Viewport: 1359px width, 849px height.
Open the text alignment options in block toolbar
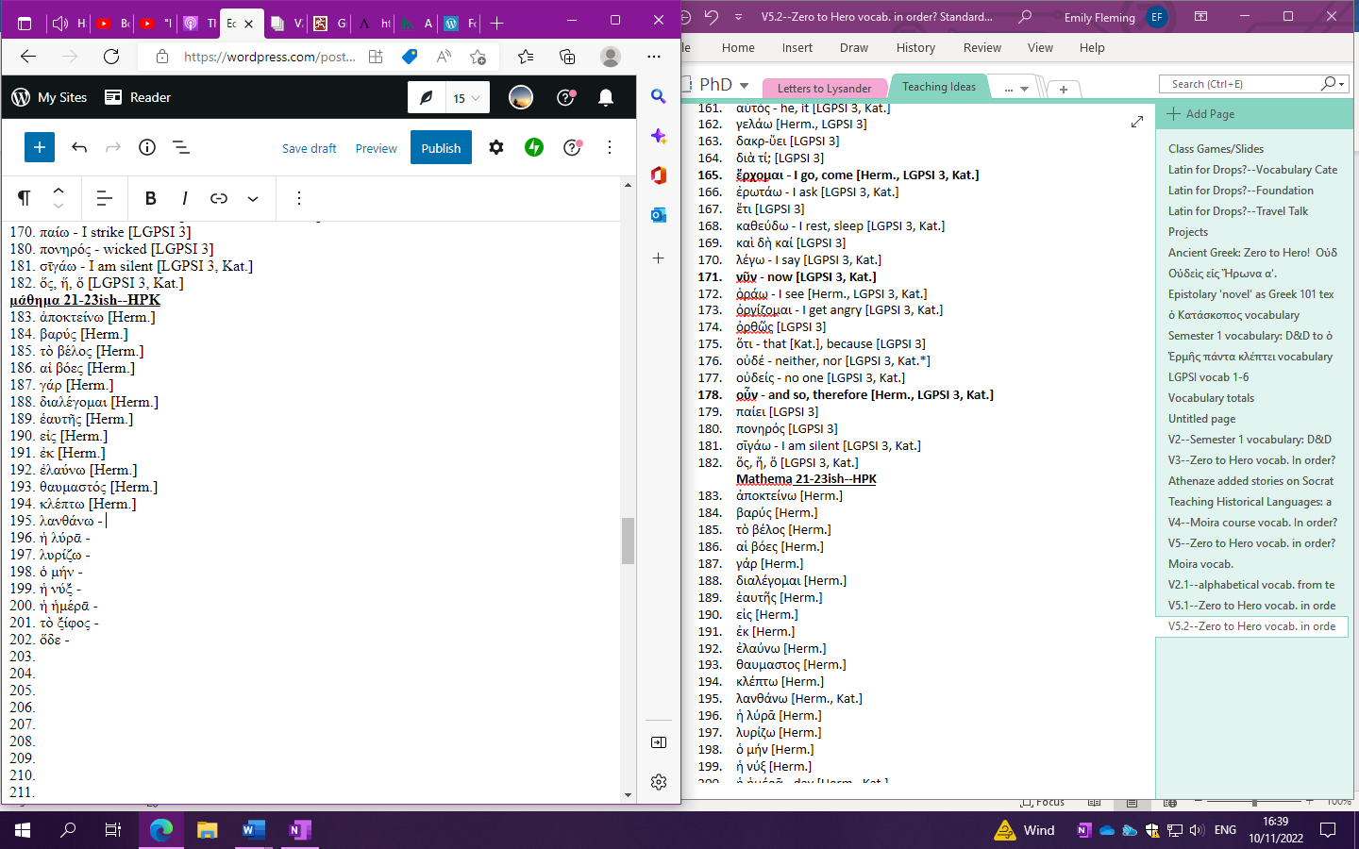pyautogui.click(x=105, y=198)
